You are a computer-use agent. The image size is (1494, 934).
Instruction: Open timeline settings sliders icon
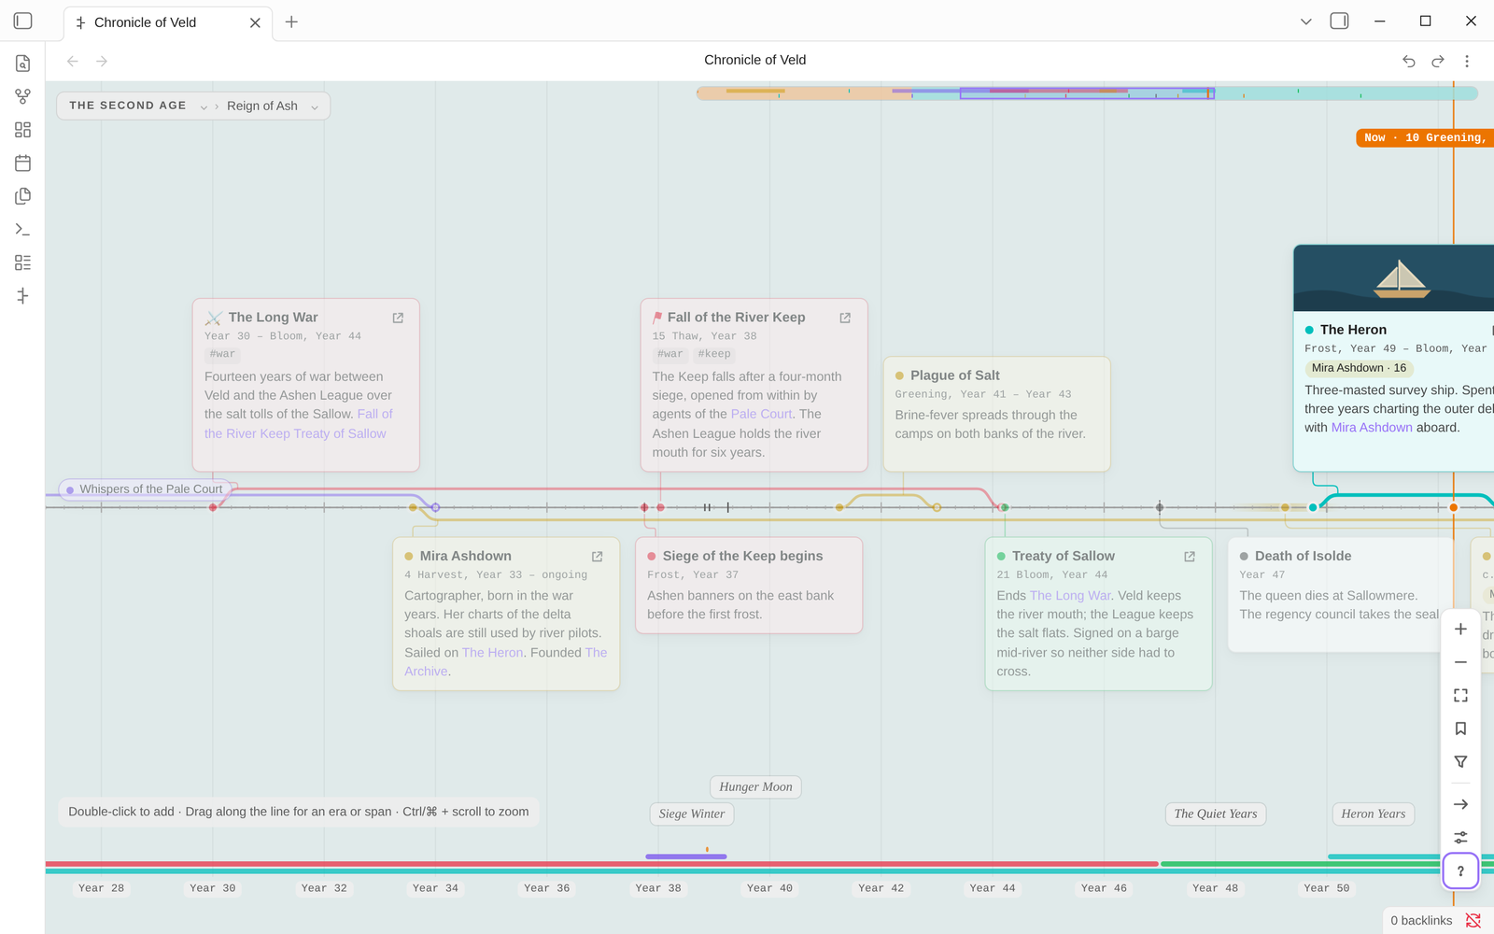point(1460,838)
